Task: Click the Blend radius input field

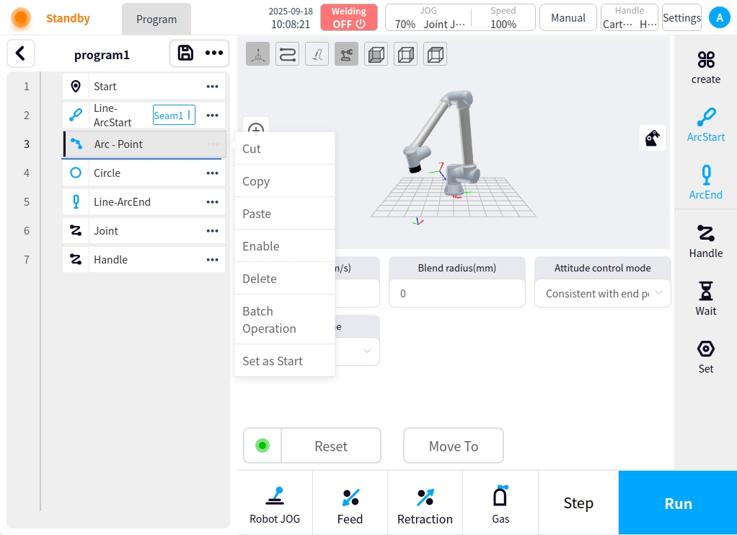Action: tap(456, 294)
